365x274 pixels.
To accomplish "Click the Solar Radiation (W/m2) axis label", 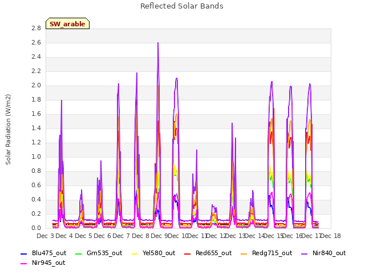I will 8,130.
